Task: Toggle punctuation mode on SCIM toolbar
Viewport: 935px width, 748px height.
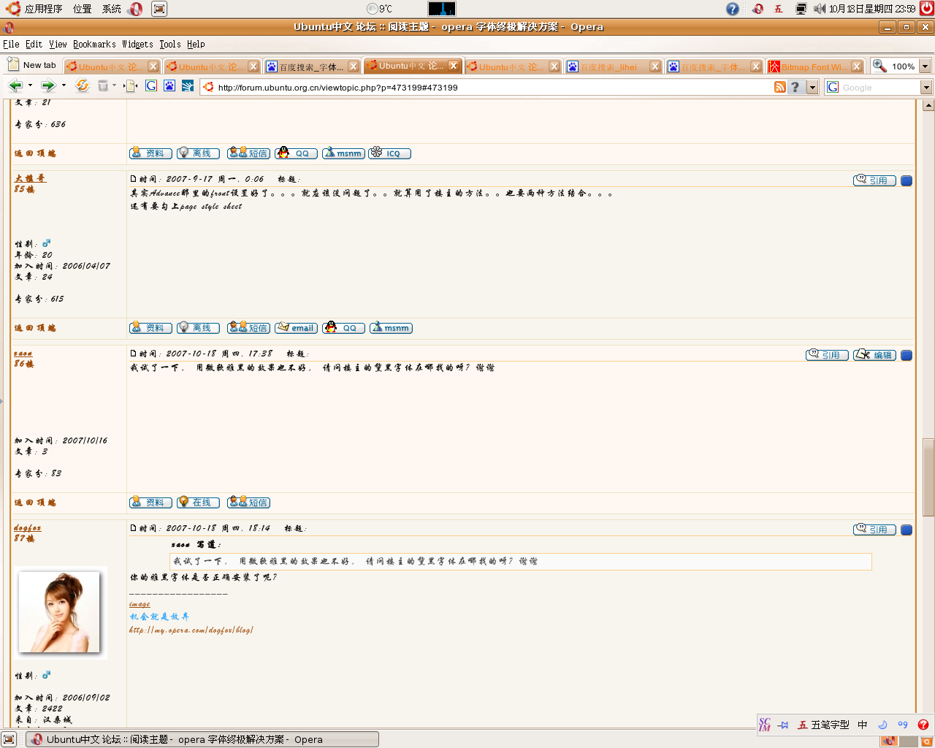Action: click(x=903, y=725)
